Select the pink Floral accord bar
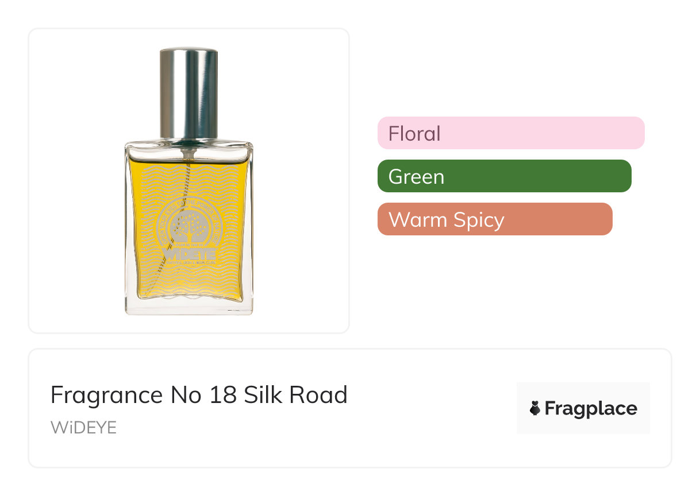 click(x=511, y=133)
